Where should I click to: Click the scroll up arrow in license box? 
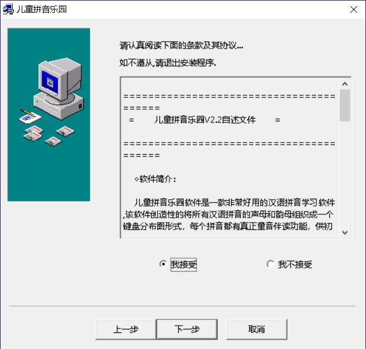pos(345,83)
